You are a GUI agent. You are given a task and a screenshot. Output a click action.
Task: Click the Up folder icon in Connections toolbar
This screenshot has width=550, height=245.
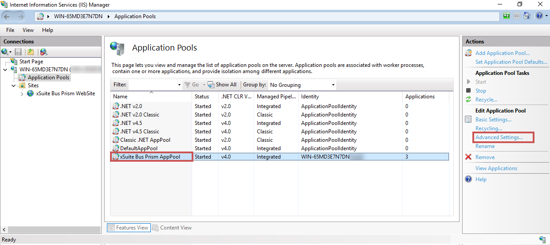[x=30, y=52]
